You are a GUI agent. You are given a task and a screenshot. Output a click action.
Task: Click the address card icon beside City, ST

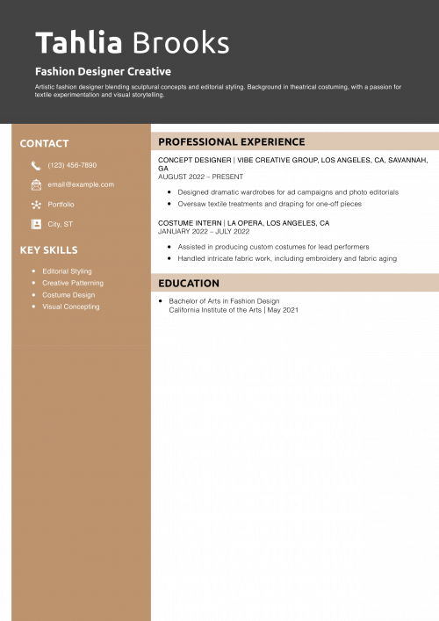36,224
